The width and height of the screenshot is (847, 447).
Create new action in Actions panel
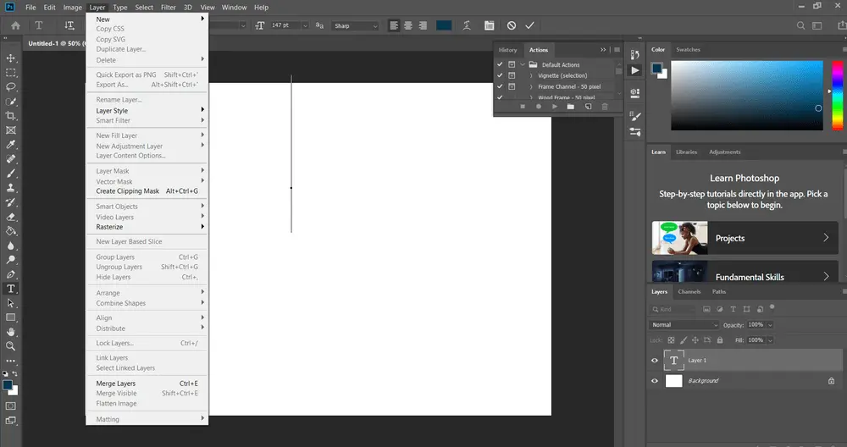point(589,107)
